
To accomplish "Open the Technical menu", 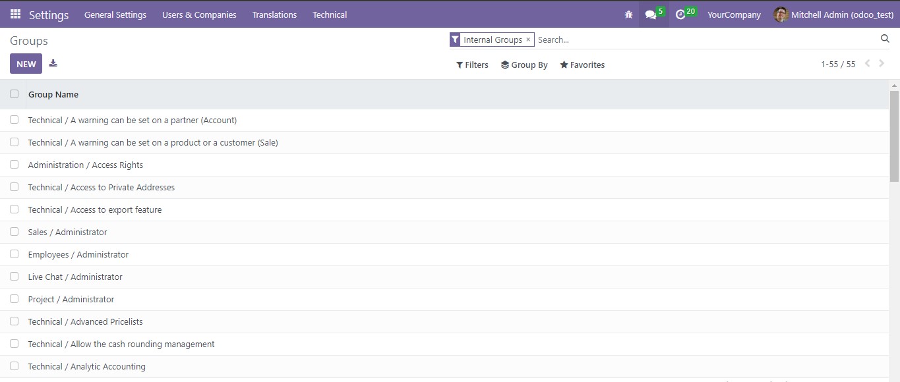I will pyautogui.click(x=330, y=14).
